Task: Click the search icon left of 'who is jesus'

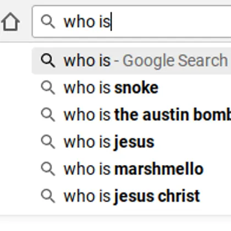Action: pyautogui.click(x=48, y=142)
